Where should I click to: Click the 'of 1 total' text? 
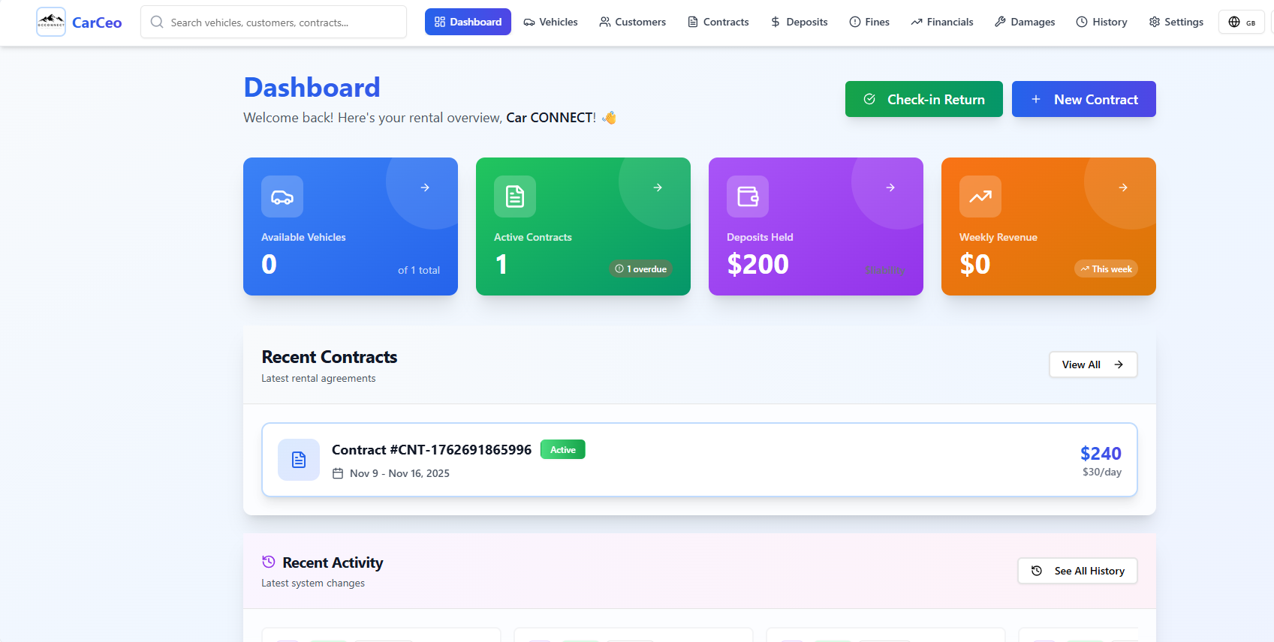419,270
